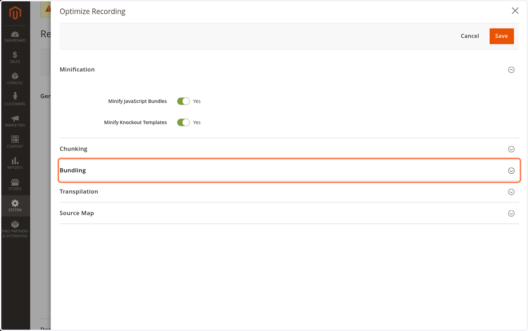
Task: Open the Reports sidebar menu
Action: coord(15,163)
